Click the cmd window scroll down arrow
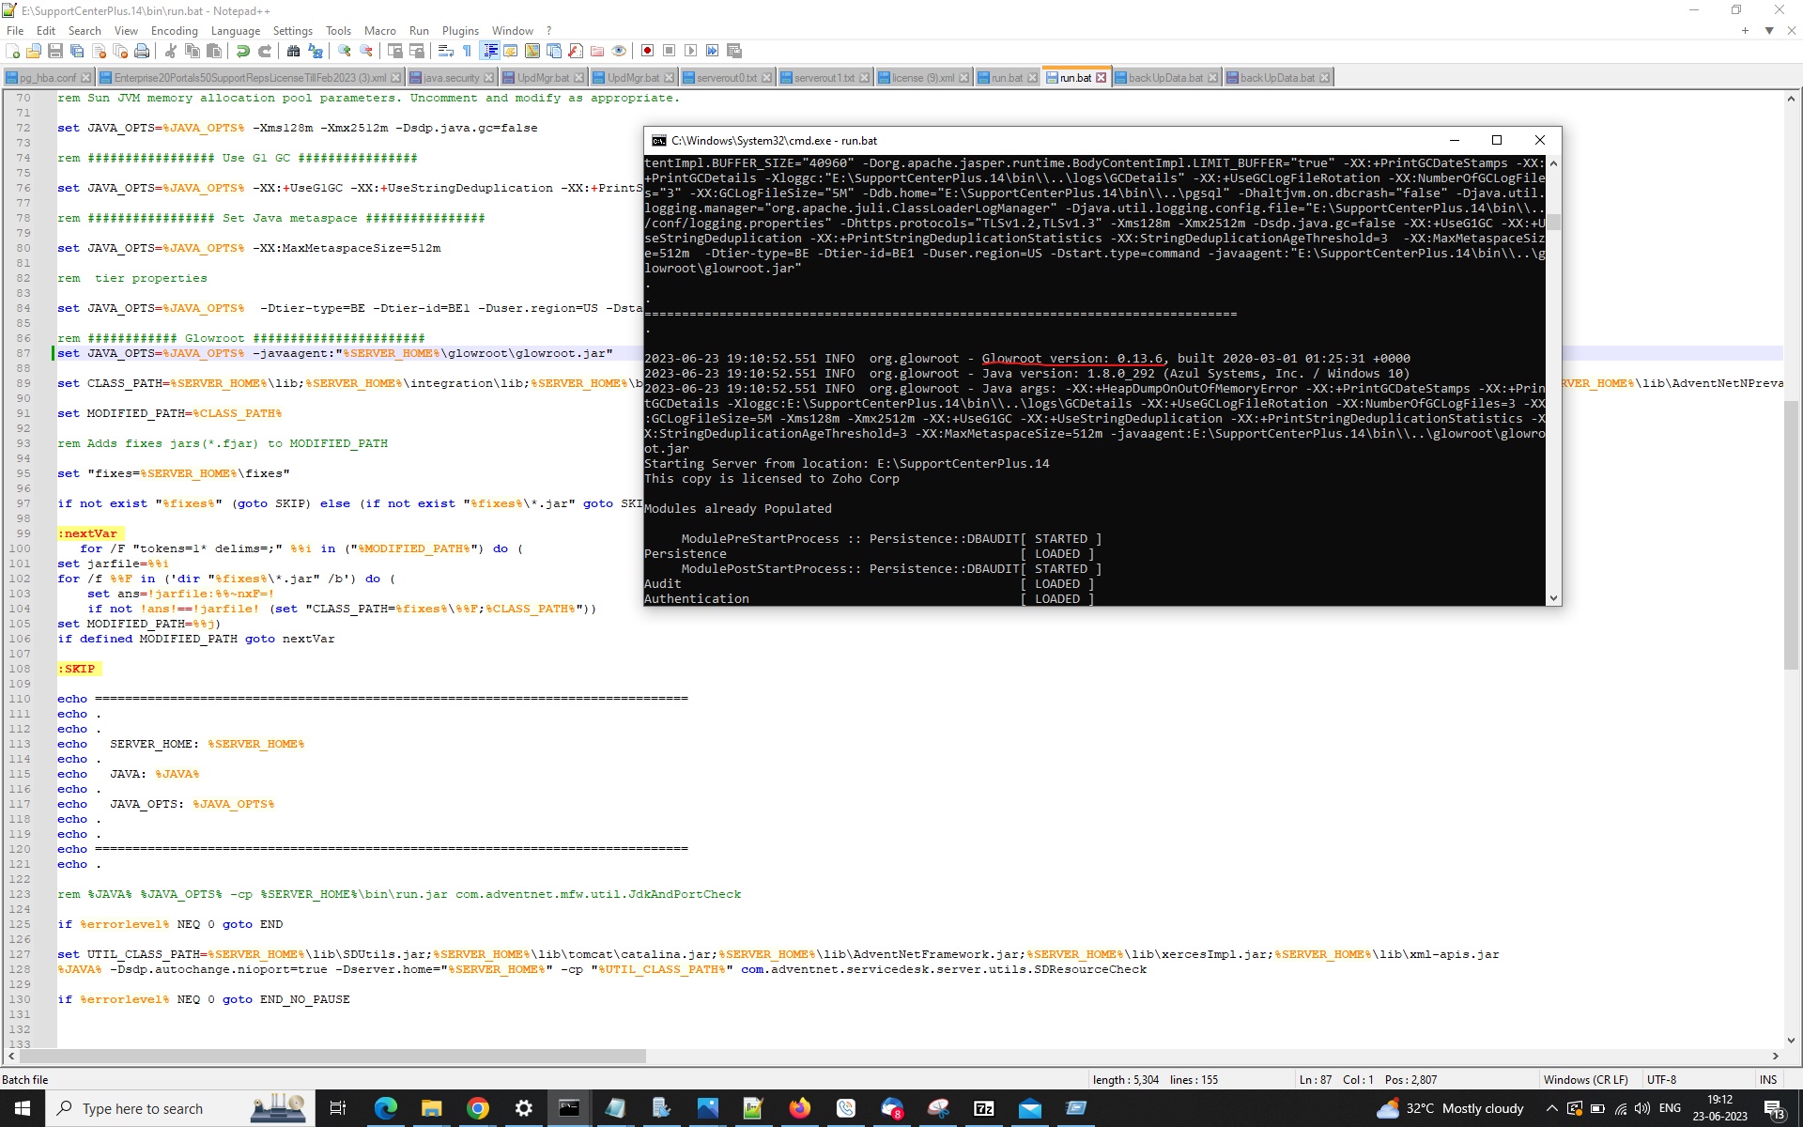The image size is (1803, 1127). coord(1553,598)
